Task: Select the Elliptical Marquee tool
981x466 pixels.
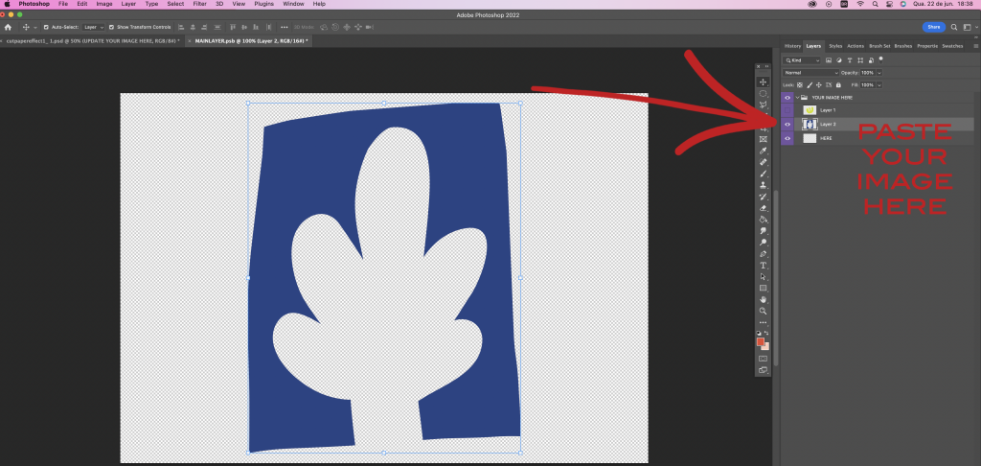Action: [763, 93]
